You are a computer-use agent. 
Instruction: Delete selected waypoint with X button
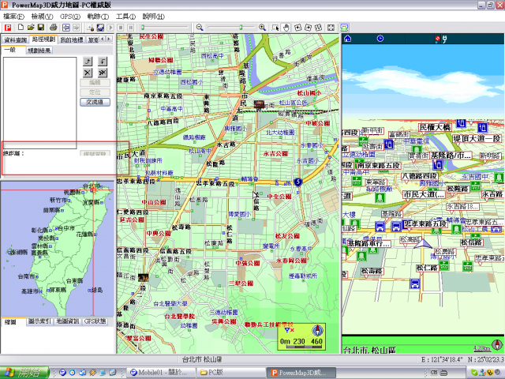[88, 73]
